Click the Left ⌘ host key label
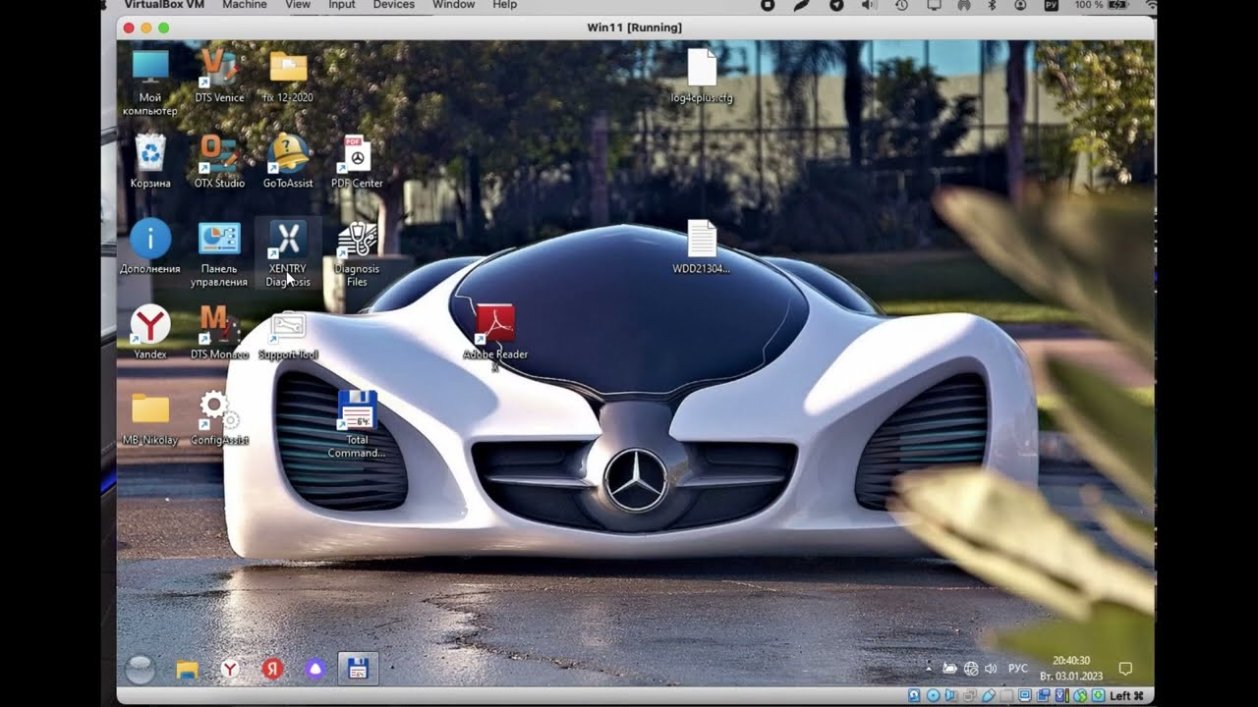1258x707 pixels. 1126,696
